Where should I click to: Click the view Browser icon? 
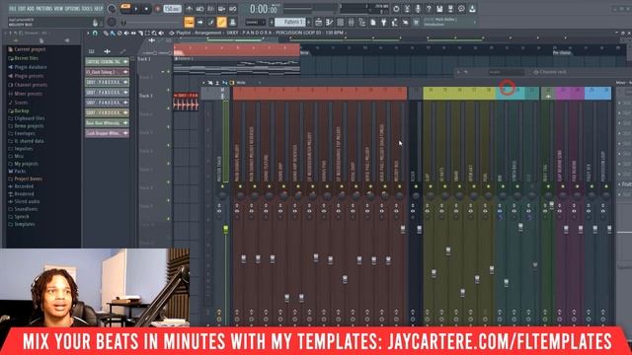pos(362,22)
